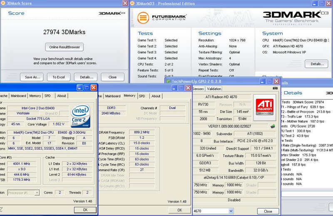Click the Wings of Fury 639.1 fps result
333x216 pixels.
303,107
